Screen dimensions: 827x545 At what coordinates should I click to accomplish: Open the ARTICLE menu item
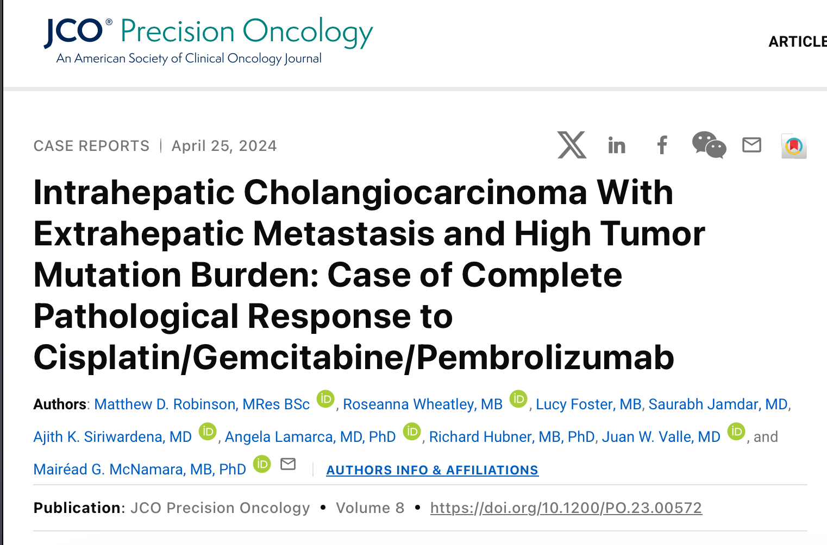(798, 42)
